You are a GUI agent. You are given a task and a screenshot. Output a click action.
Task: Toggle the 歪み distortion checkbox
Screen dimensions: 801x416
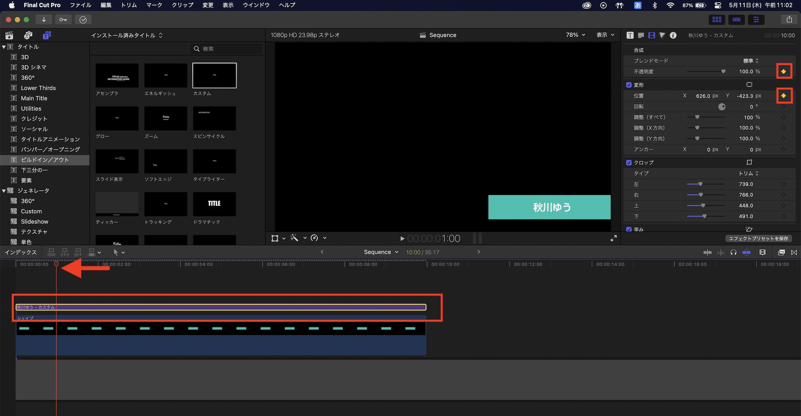[x=629, y=229]
